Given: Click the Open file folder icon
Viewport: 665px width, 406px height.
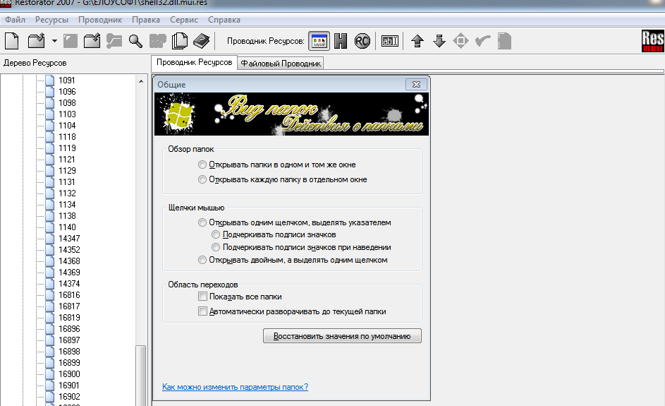Looking at the screenshot, I should pyautogui.click(x=37, y=41).
